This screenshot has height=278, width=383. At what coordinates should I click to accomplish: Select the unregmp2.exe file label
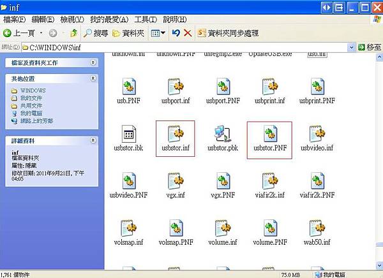coord(223,54)
